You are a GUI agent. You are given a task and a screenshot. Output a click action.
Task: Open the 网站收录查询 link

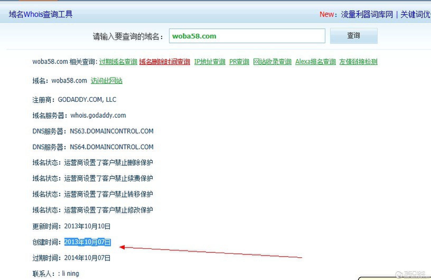click(x=273, y=61)
